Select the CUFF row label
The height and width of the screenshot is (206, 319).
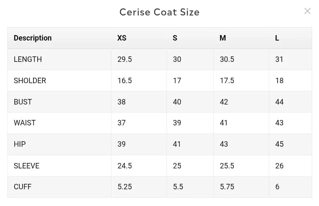(x=23, y=187)
